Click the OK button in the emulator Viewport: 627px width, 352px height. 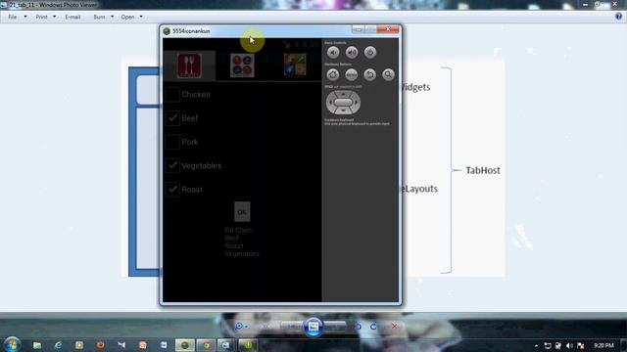tap(242, 211)
